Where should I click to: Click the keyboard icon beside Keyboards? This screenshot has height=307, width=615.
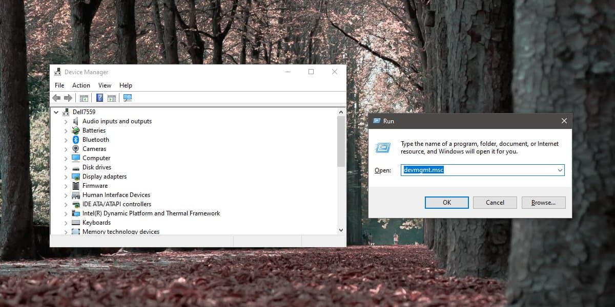coord(76,223)
